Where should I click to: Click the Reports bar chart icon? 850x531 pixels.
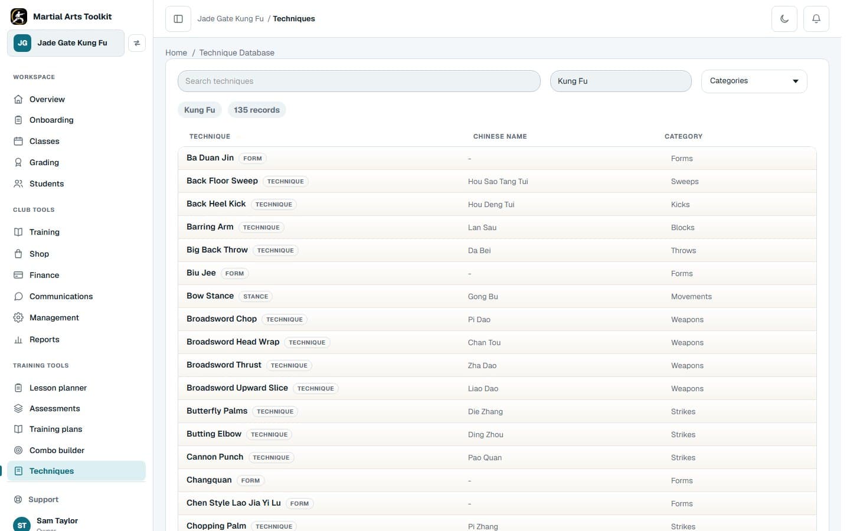[x=18, y=339]
